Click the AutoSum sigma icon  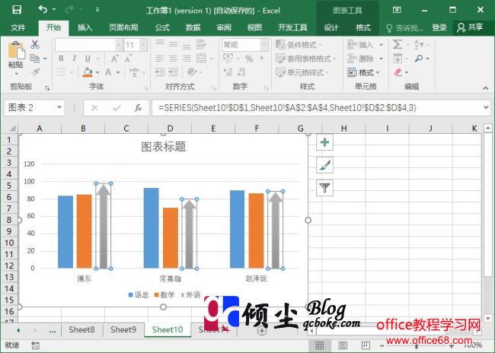click(397, 44)
